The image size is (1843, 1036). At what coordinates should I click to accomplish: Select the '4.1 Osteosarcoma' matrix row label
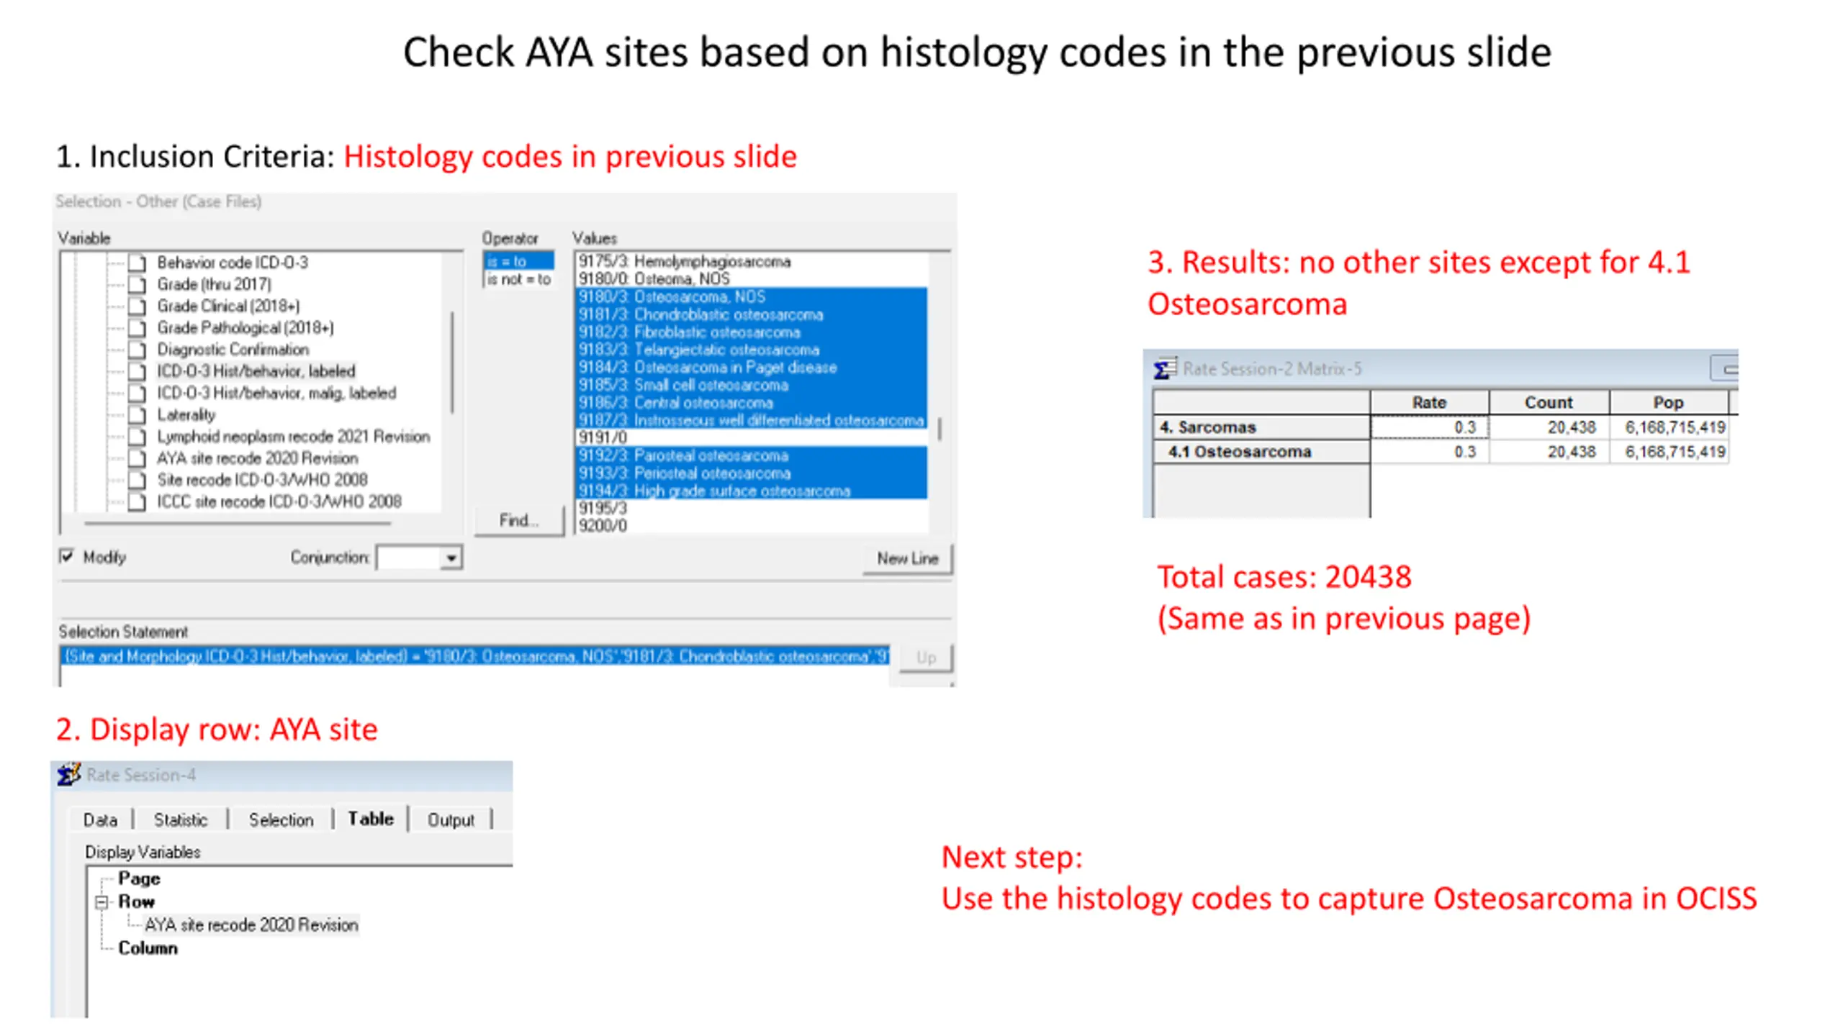pyautogui.click(x=1261, y=451)
